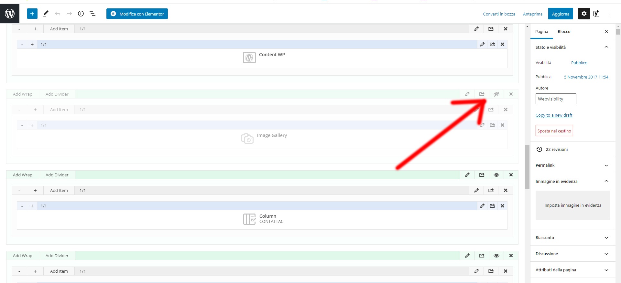
Task: Change publish date 5 Novembre 2017
Action: coord(586,77)
